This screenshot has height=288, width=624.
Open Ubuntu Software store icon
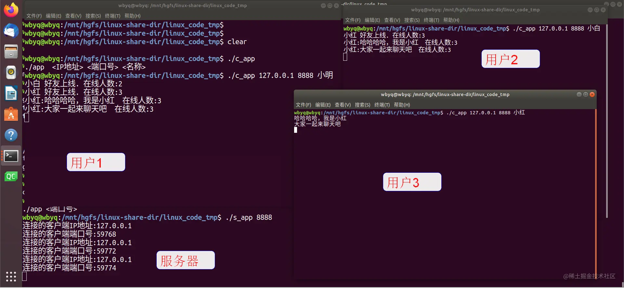click(x=11, y=114)
